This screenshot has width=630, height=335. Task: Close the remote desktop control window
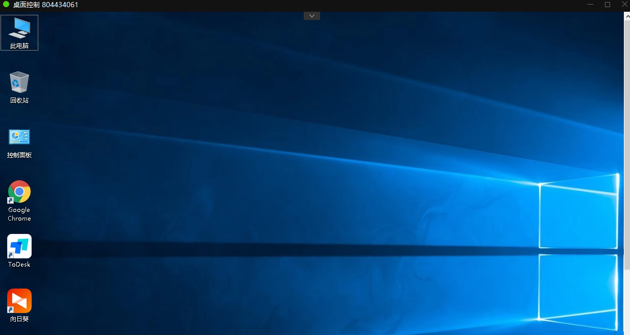[x=624, y=5]
